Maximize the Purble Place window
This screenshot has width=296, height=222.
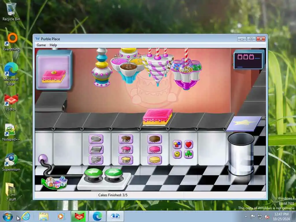click(x=251, y=39)
